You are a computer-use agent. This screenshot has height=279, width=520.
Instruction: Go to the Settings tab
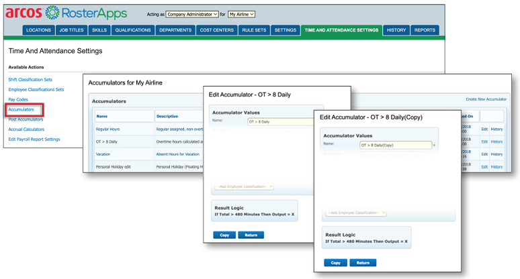pyautogui.click(x=286, y=30)
